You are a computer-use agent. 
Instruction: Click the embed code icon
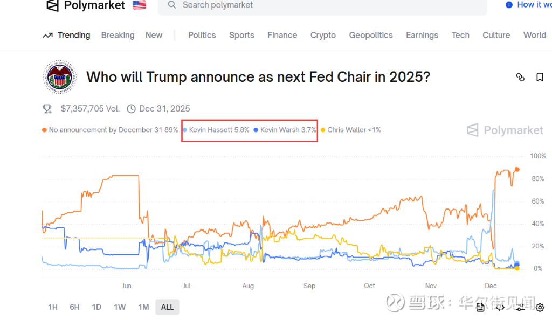point(500,307)
